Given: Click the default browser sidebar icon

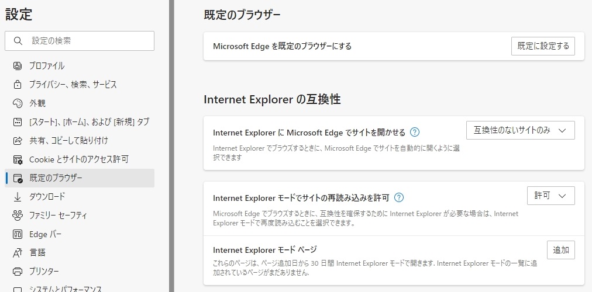Looking at the screenshot, I should (18, 178).
